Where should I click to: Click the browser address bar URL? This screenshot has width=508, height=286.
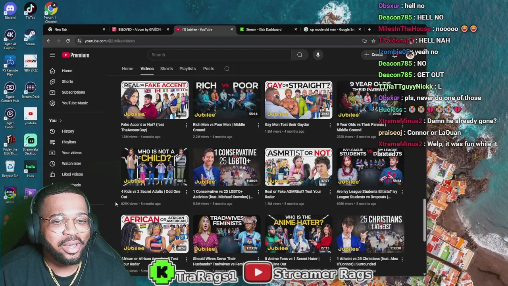coord(110,41)
